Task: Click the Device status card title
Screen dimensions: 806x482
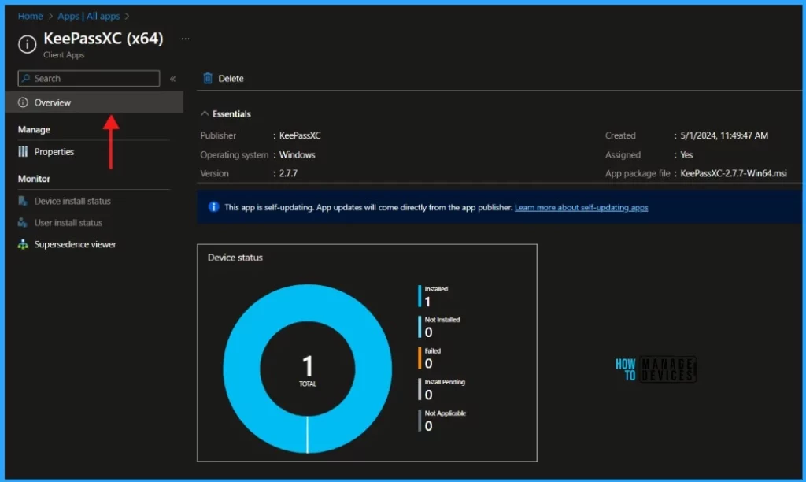Action: [235, 258]
